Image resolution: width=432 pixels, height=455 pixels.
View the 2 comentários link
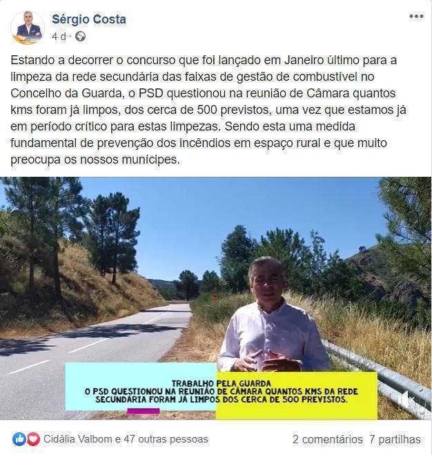(327, 440)
